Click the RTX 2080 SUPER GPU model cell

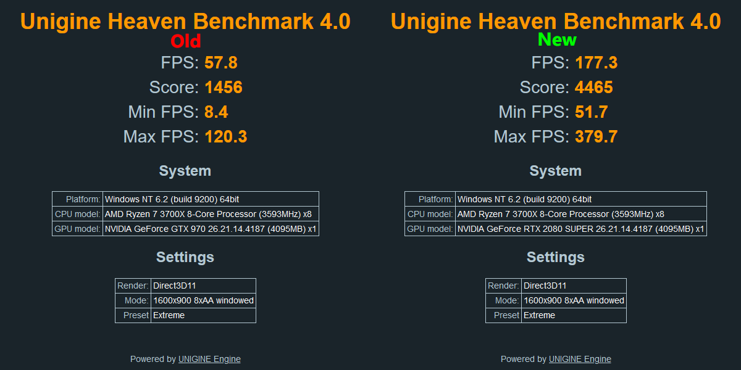(x=581, y=229)
